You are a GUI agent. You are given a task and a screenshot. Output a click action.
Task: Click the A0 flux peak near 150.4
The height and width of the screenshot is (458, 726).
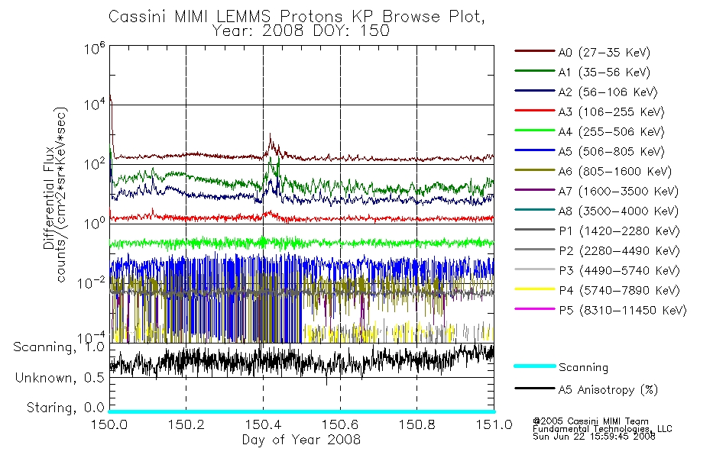pos(271,137)
